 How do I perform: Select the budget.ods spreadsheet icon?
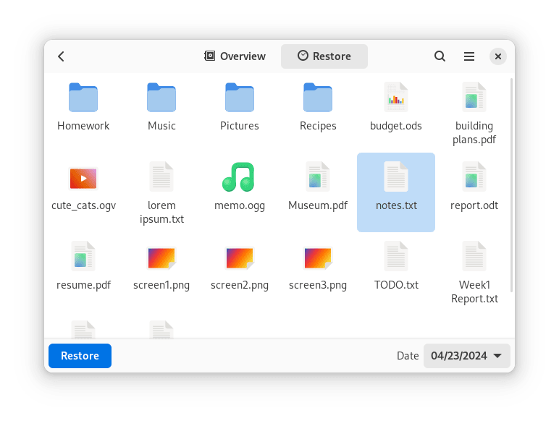coord(396,97)
